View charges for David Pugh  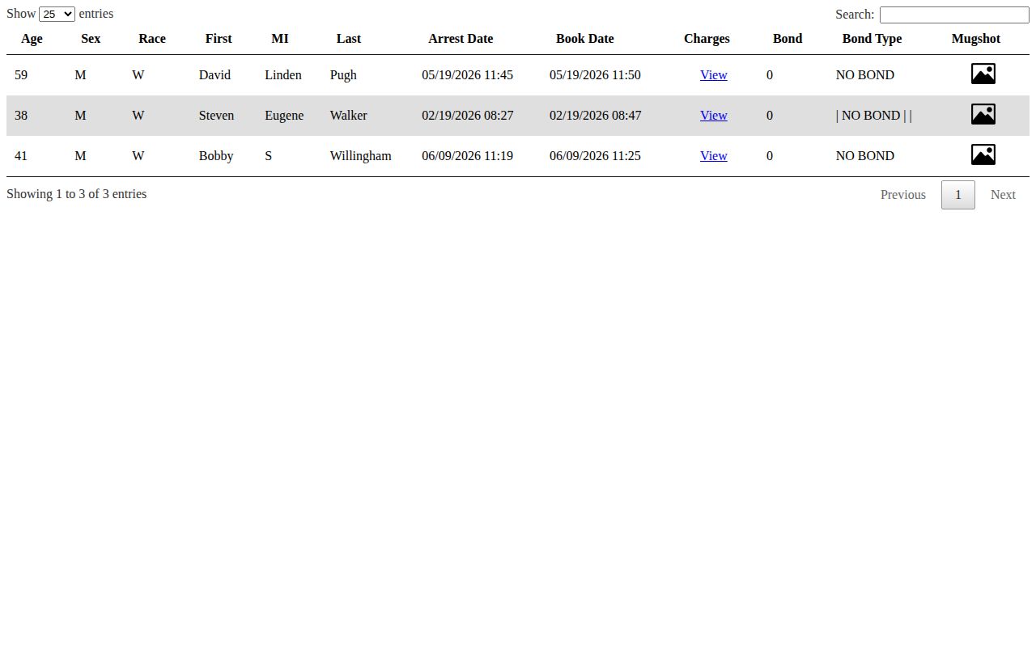(713, 75)
